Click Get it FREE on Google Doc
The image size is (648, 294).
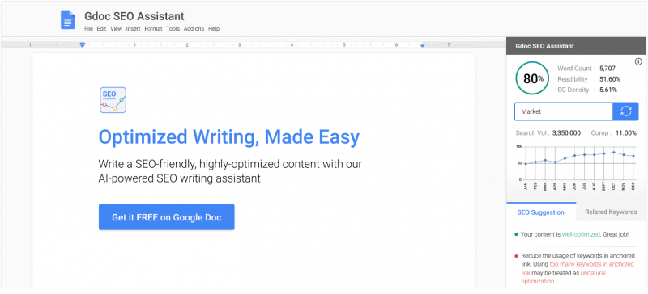pos(167,217)
